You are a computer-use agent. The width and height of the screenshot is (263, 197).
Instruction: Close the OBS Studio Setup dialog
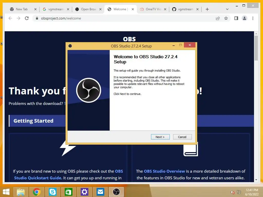pos(190,45)
